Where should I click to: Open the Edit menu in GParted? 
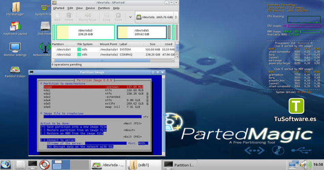(70, 8)
